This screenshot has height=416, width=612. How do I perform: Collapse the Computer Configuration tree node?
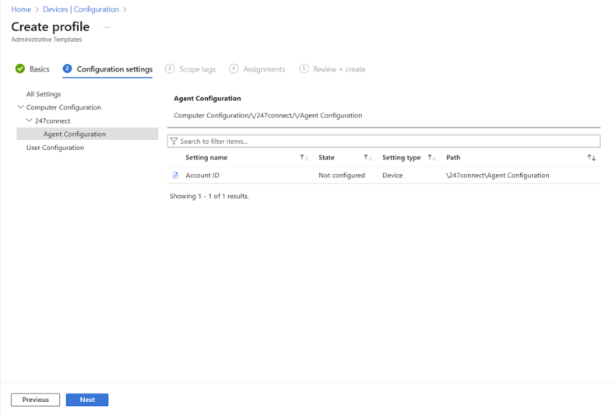point(21,107)
